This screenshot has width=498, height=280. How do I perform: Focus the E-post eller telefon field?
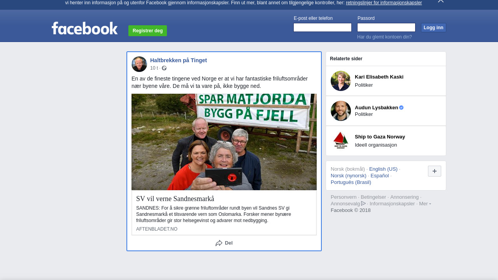pos(323,28)
